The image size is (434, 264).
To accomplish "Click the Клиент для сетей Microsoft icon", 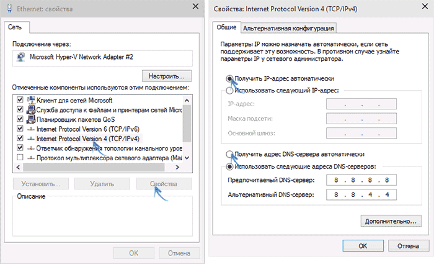I will [x=31, y=100].
